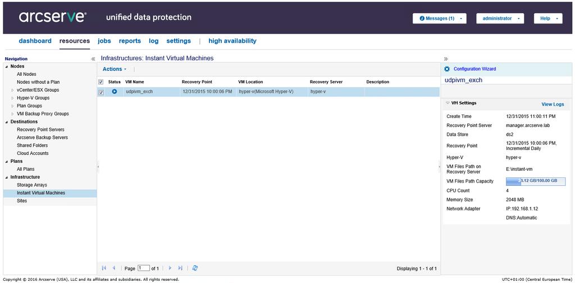The width and height of the screenshot is (575, 283).
Task: Refresh the Instant Virtual Machines list
Action: [195, 268]
